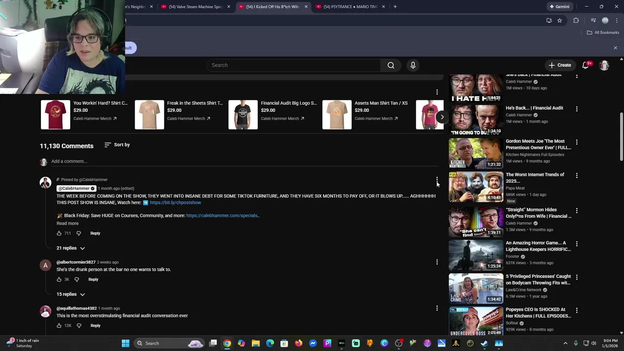Expand 'Read more' on pinned comment
This screenshot has height=351, width=624.
tap(67, 223)
